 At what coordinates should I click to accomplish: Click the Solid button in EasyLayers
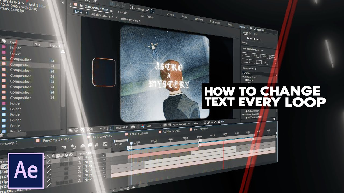click(x=264, y=56)
